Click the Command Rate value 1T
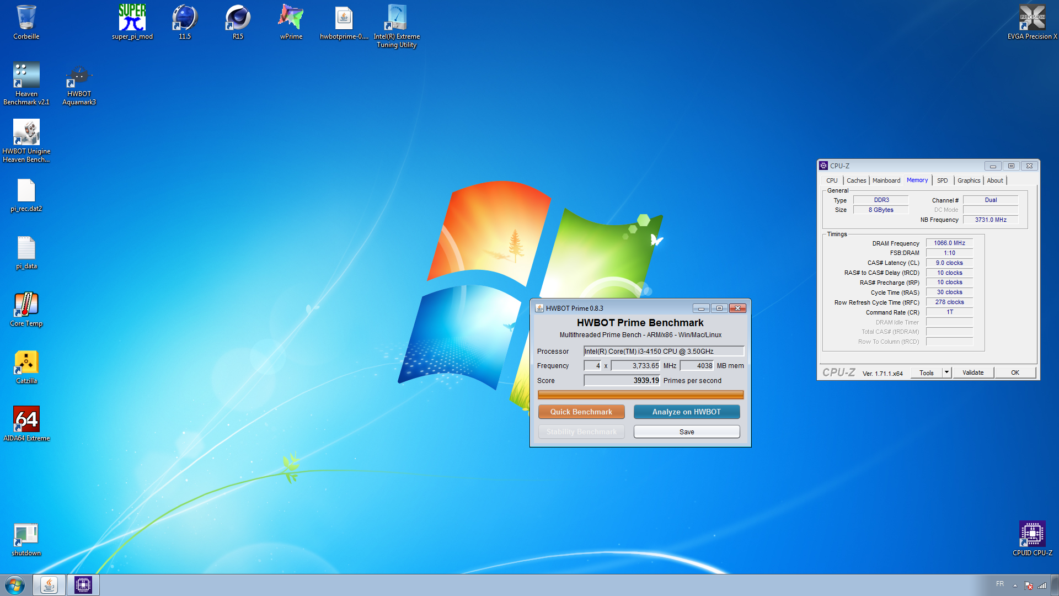 (x=949, y=312)
